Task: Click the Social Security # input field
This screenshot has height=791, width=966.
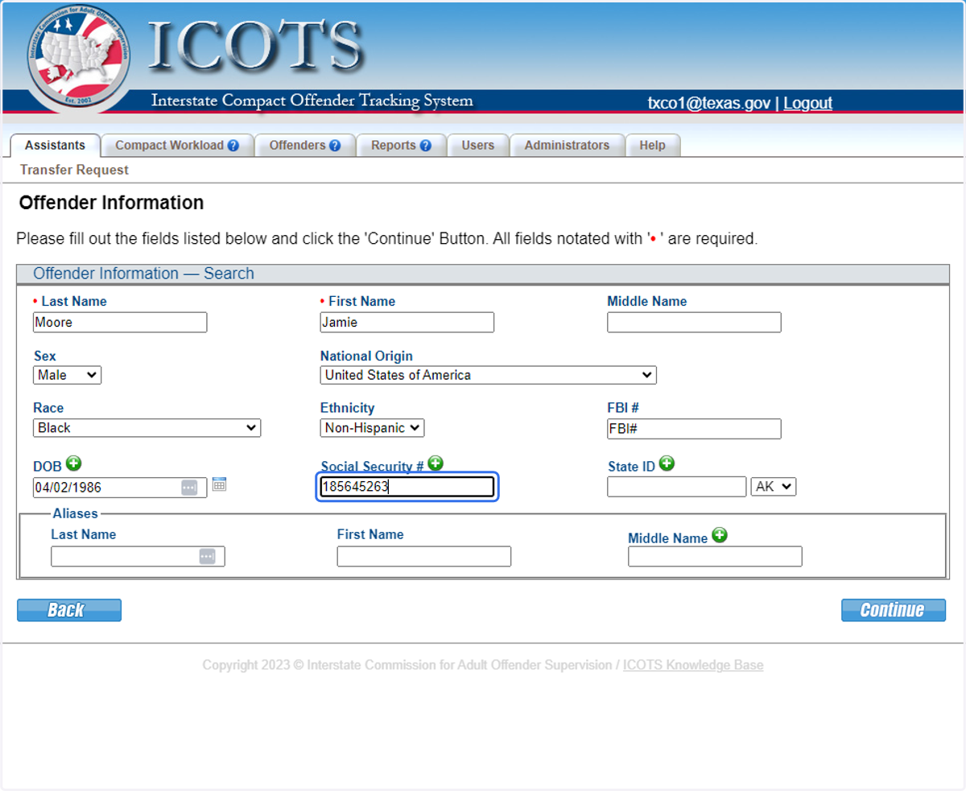Action: pyautogui.click(x=407, y=487)
